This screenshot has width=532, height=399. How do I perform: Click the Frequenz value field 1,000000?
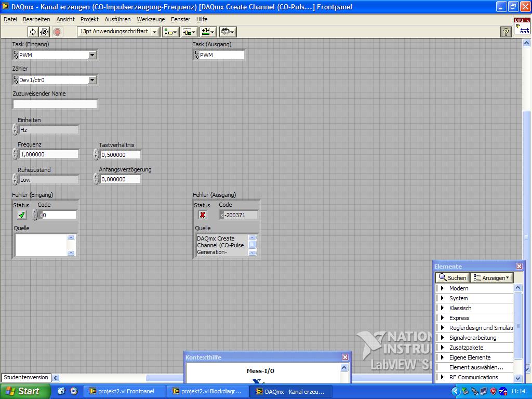click(49, 154)
